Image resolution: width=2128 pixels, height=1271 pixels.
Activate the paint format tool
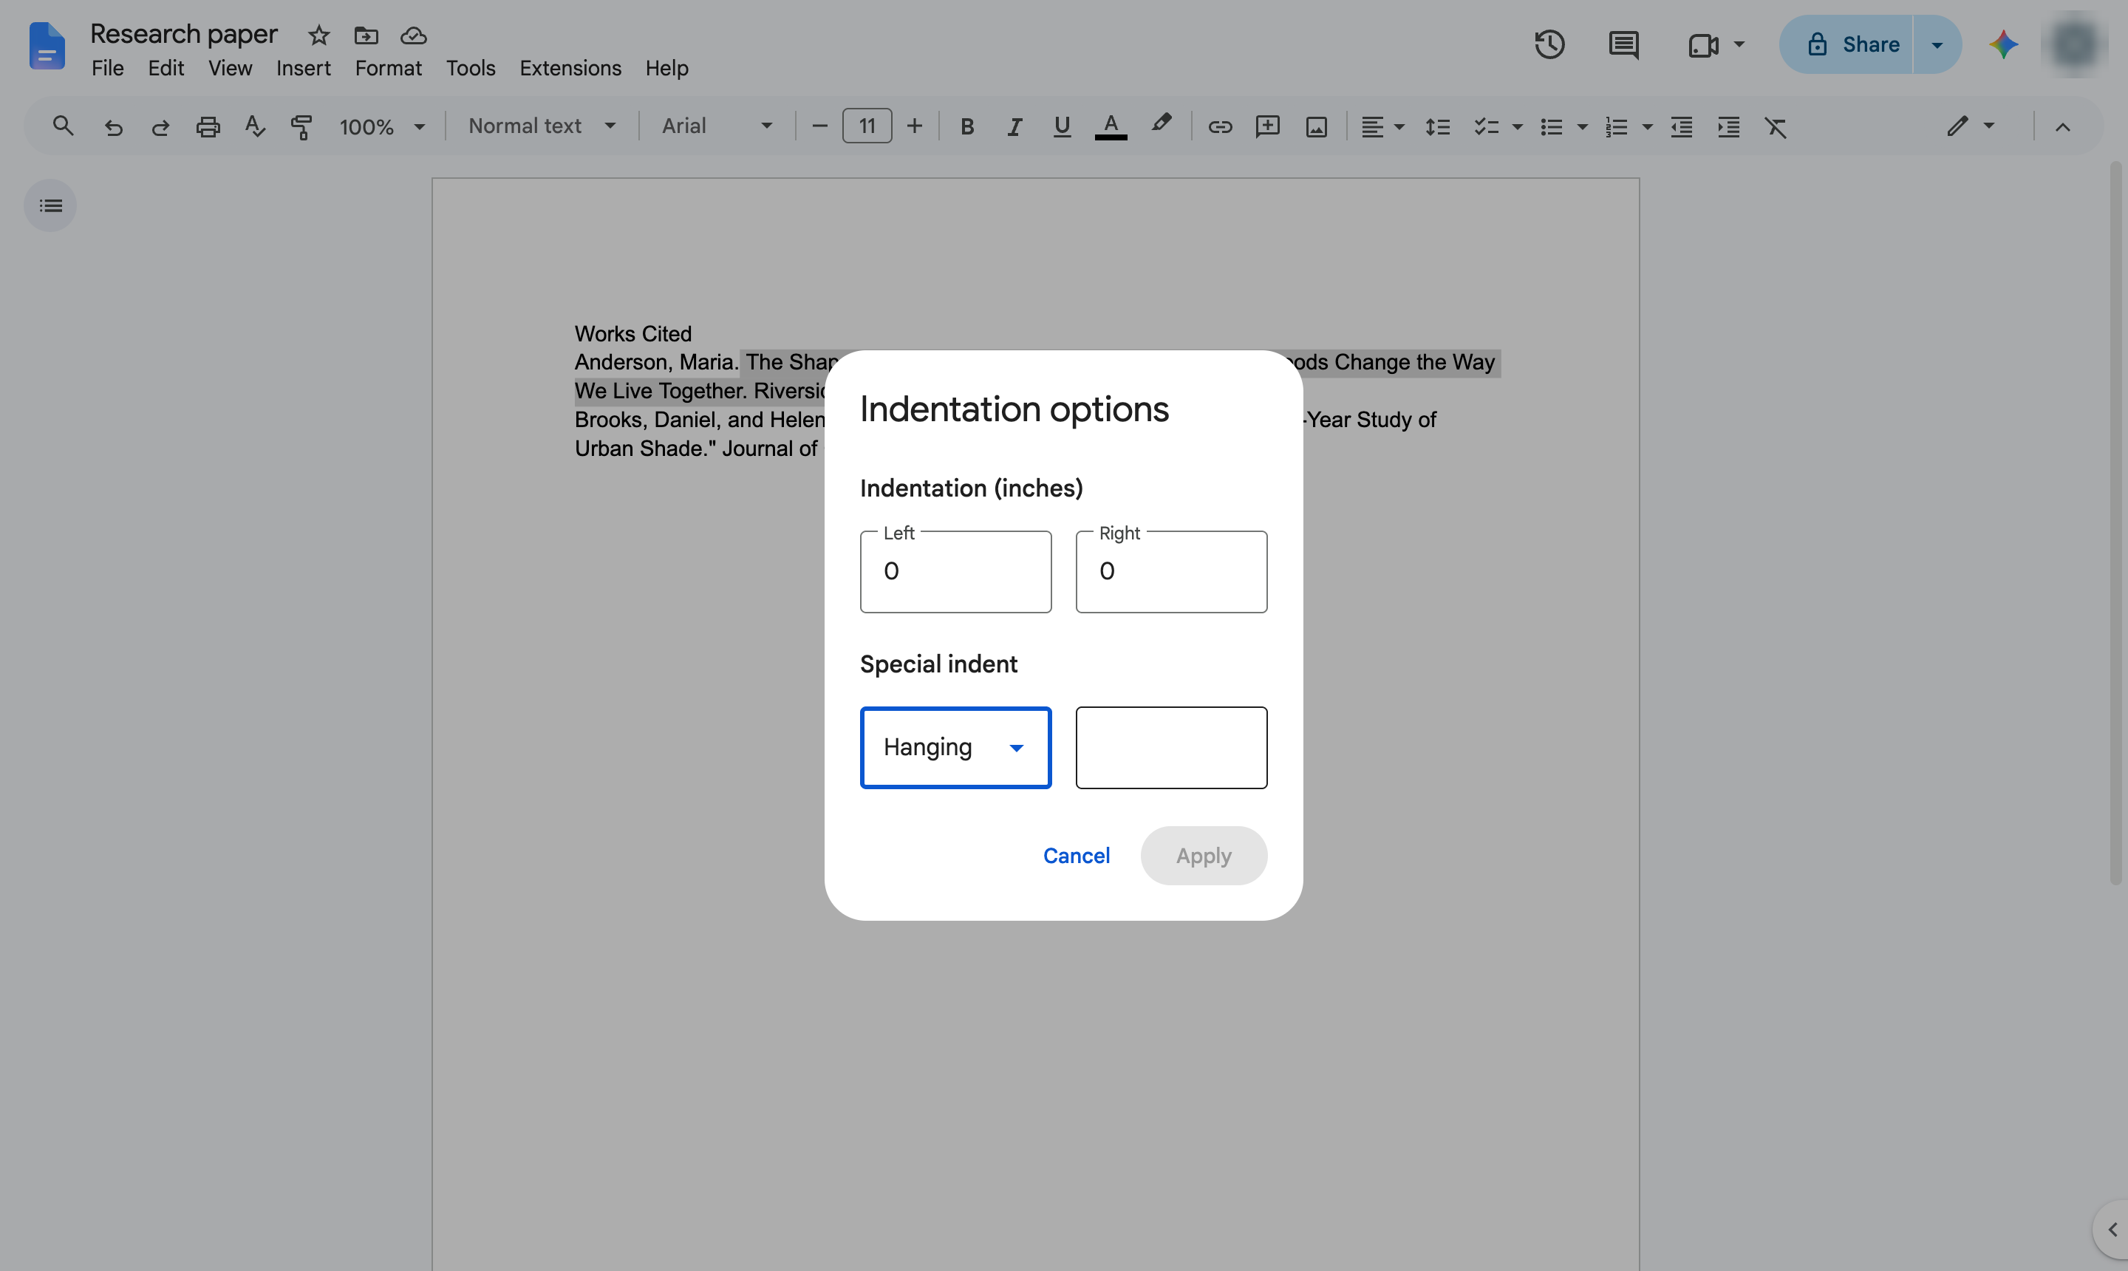click(301, 127)
